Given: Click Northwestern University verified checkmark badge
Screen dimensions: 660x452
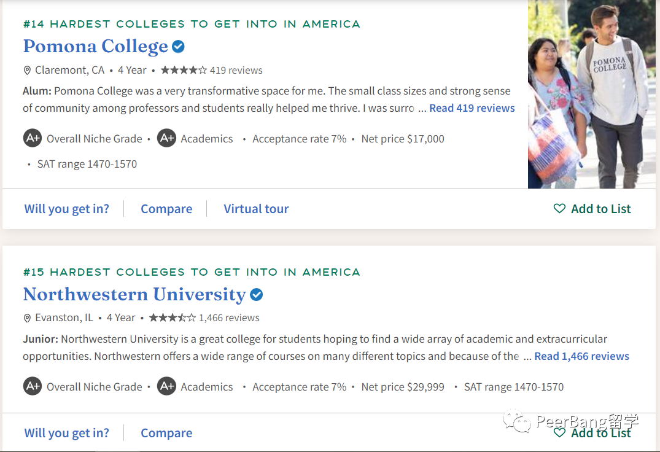Looking at the screenshot, I should pyautogui.click(x=257, y=295).
